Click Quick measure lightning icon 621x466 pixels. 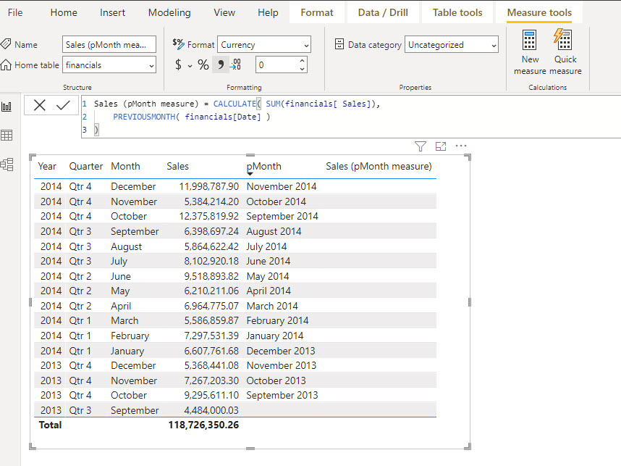[x=563, y=39]
